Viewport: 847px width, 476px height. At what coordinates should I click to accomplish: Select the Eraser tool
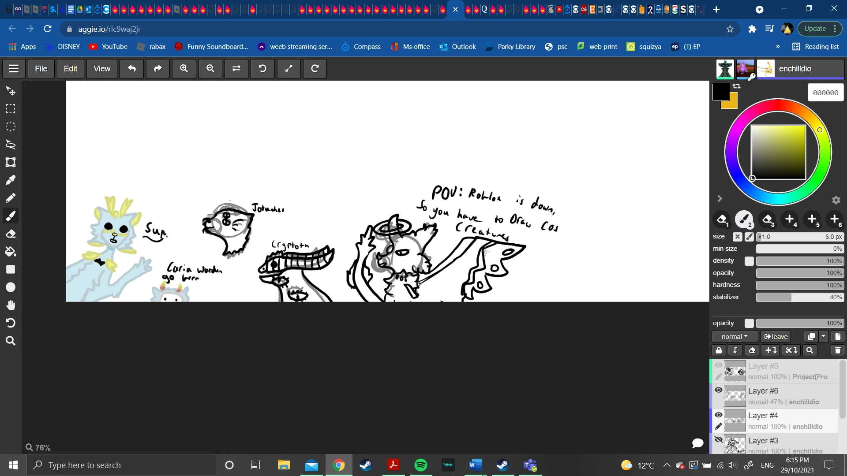pos(11,234)
